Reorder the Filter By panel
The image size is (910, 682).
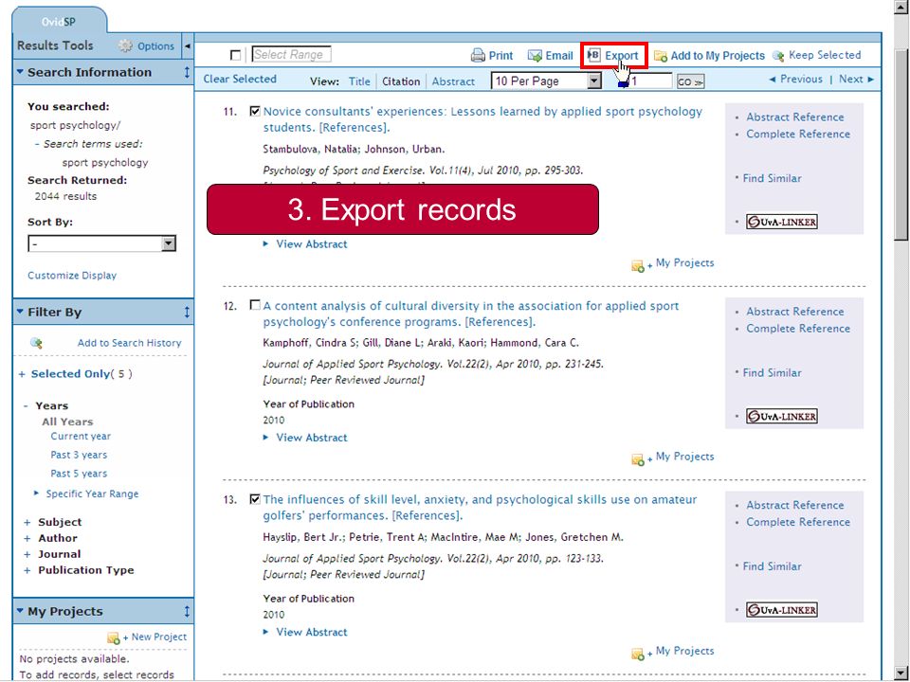click(x=187, y=312)
